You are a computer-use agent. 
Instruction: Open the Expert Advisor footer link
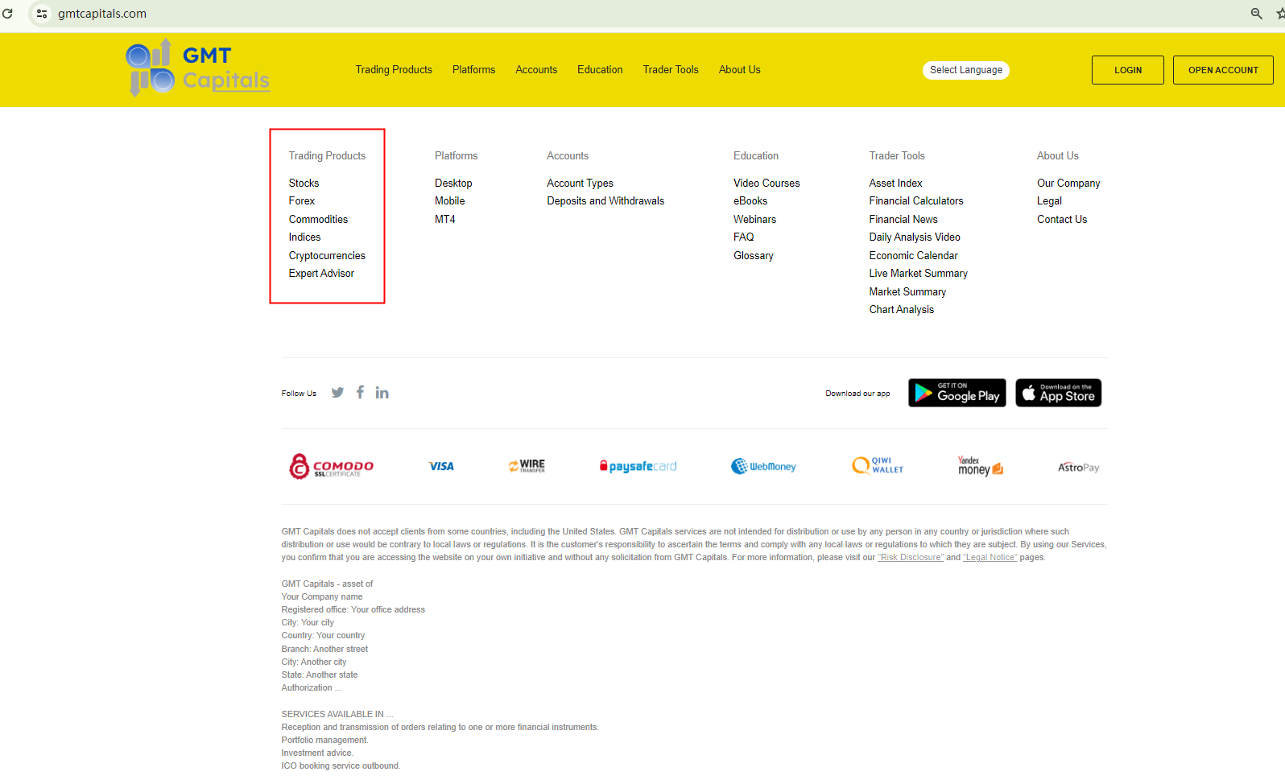[x=321, y=274]
